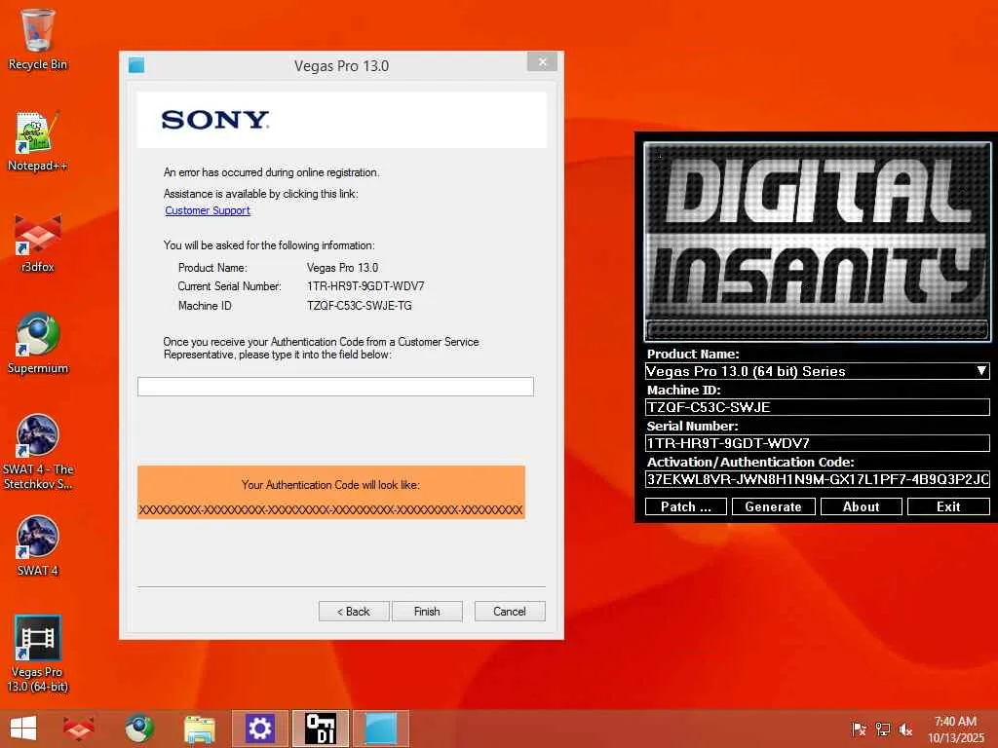This screenshot has height=748, width=998.
Task: Click the Authentication Code input field
Action: pyautogui.click(x=335, y=386)
